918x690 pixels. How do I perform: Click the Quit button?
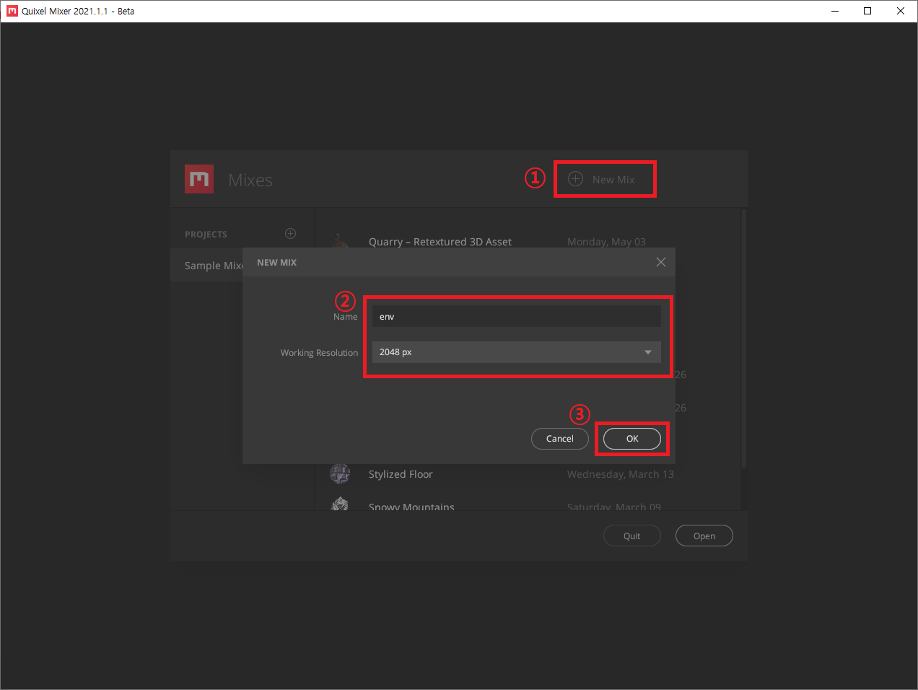pos(632,536)
